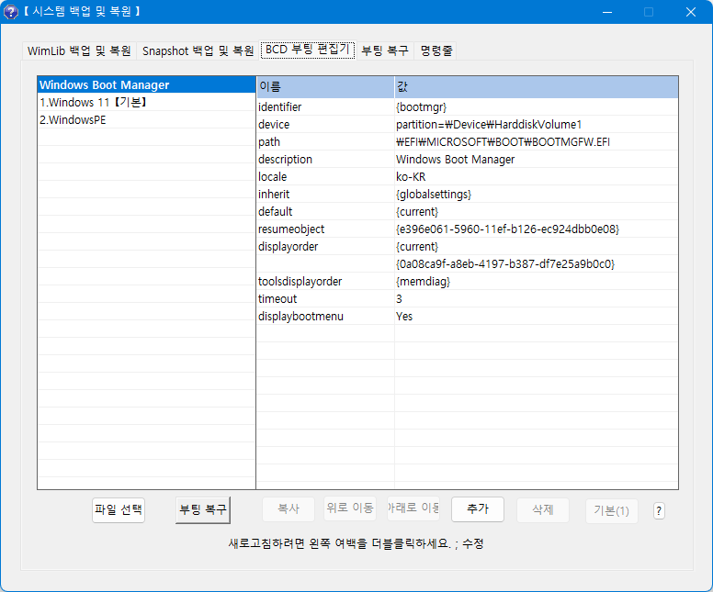Select Windows Boot Manager in the list

point(146,85)
